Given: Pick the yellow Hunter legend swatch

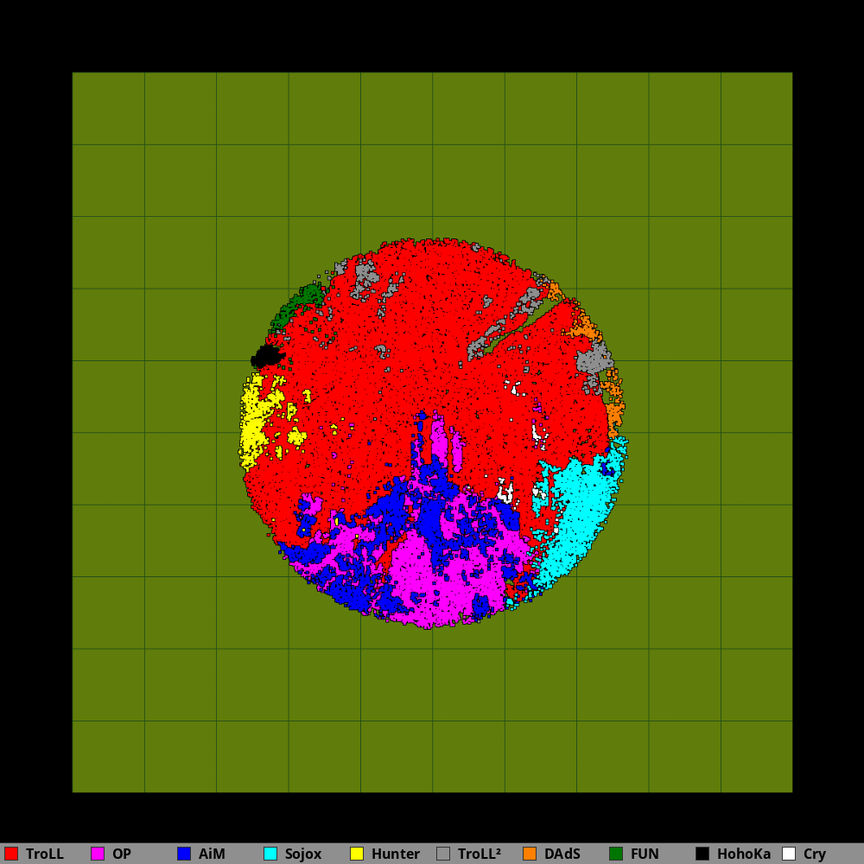Looking at the screenshot, I should (357, 854).
